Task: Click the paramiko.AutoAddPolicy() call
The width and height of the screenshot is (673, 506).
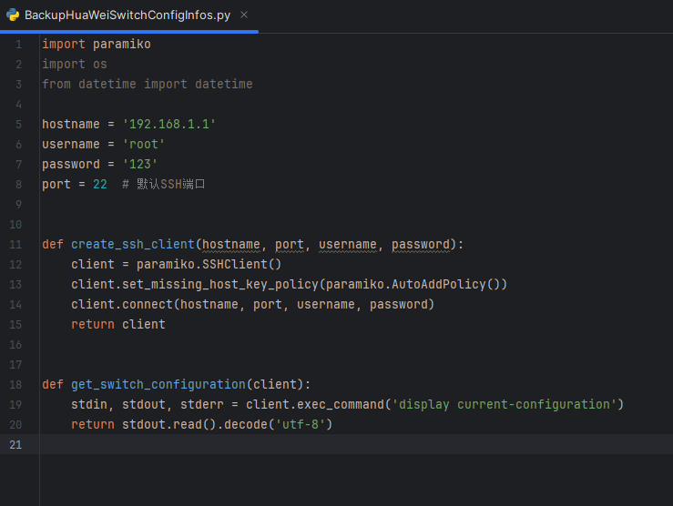Action: pyautogui.click(x=413, y=284)
